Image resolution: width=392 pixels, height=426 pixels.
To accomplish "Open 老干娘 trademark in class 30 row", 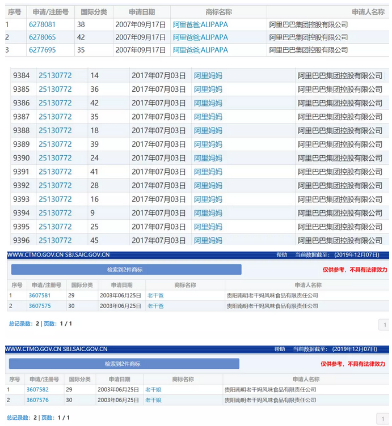I will pos(153,400).
